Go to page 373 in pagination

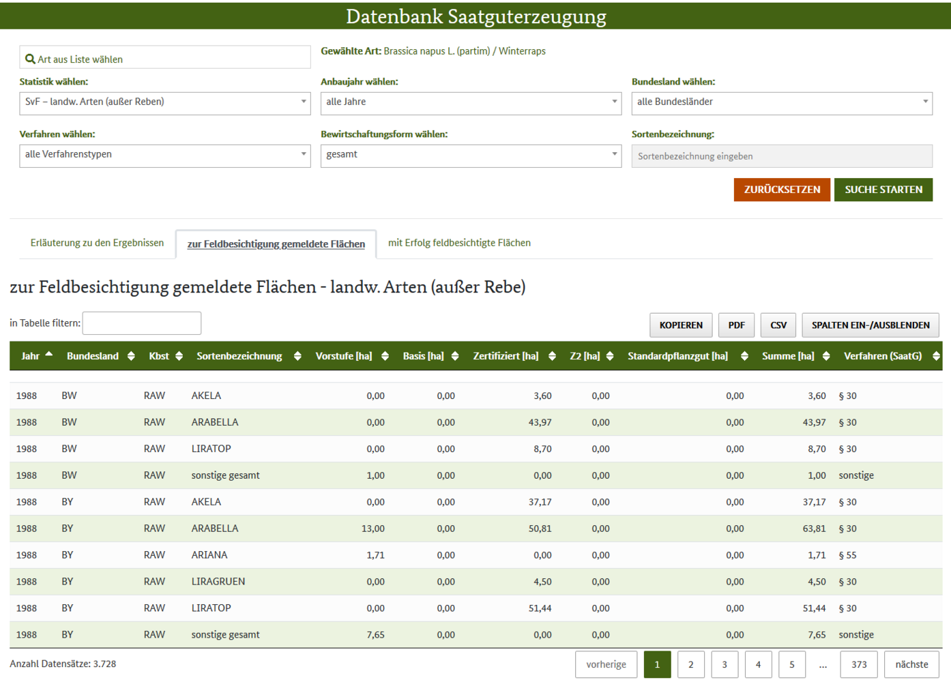click(859, 664)
